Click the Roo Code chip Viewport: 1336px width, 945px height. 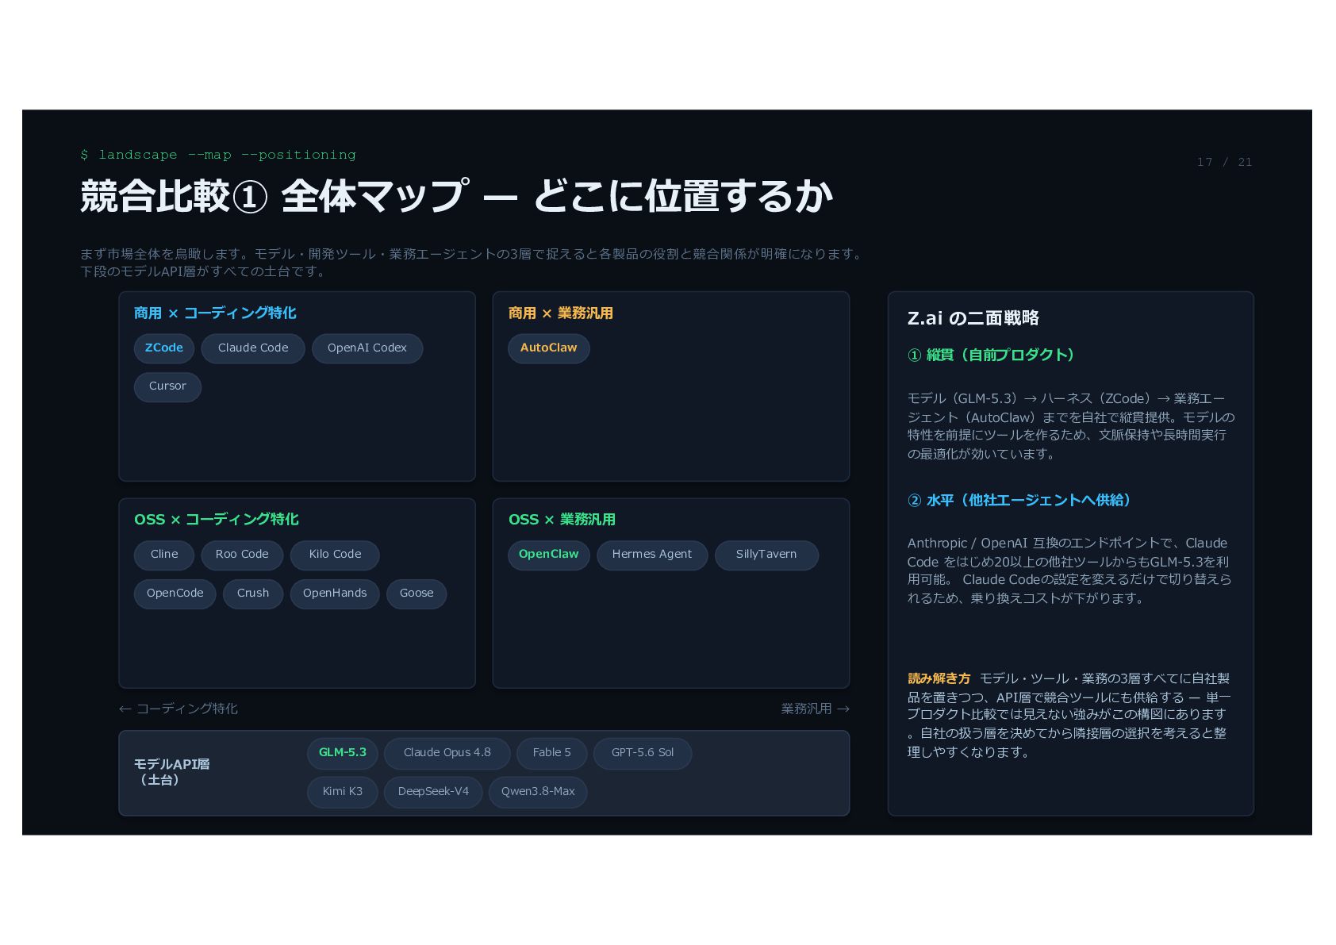point(242,555)
